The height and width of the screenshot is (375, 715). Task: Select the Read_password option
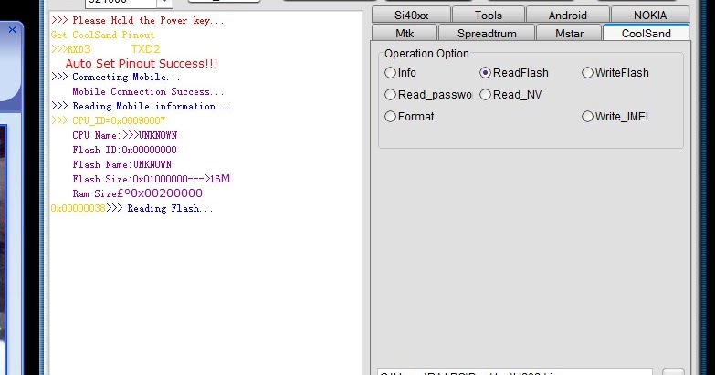click(x=428, y=95)
